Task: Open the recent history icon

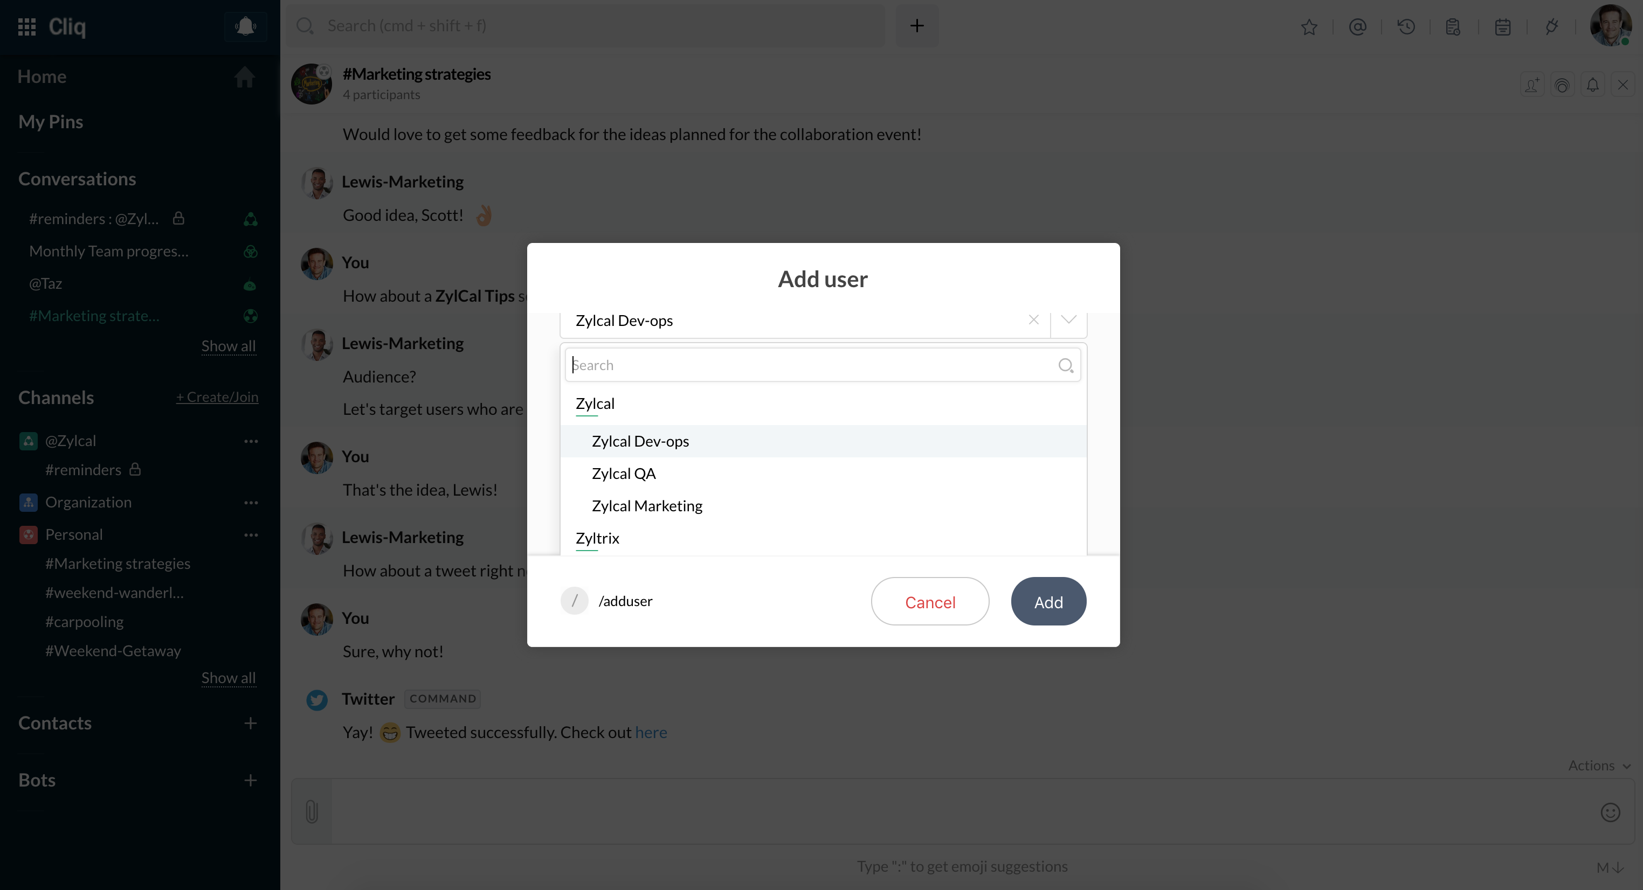Action: click(x=1407, y=26)
